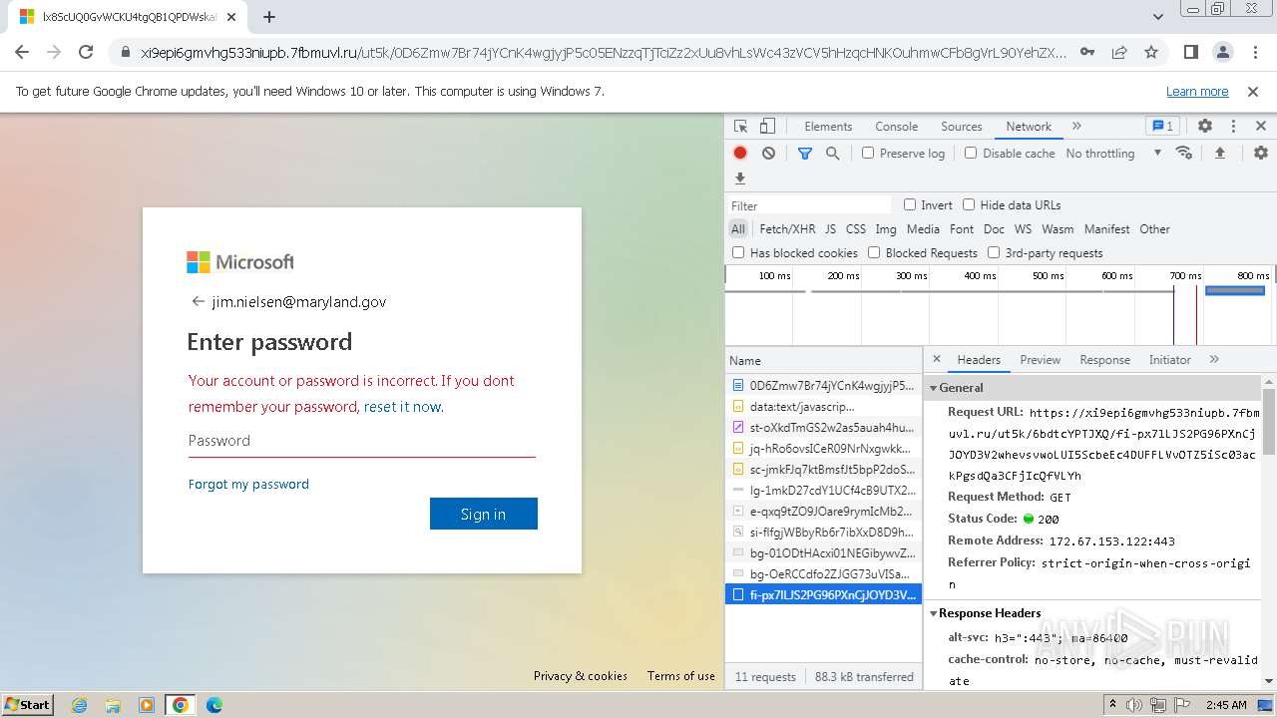Toggle device toolbar in DevTools
The image size is (1277, 718).
[767, 127]
